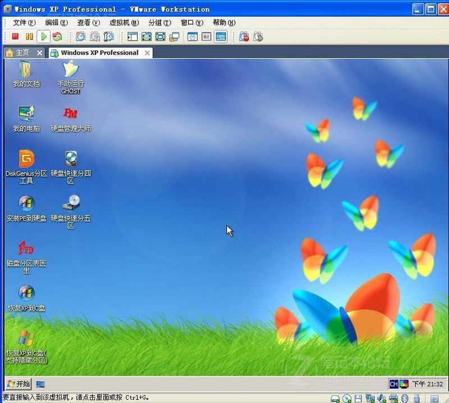Toggle the Bluetooth device status bar icon
The height and width of the screenshot is (403, 449).
click(x=406, y=398)
